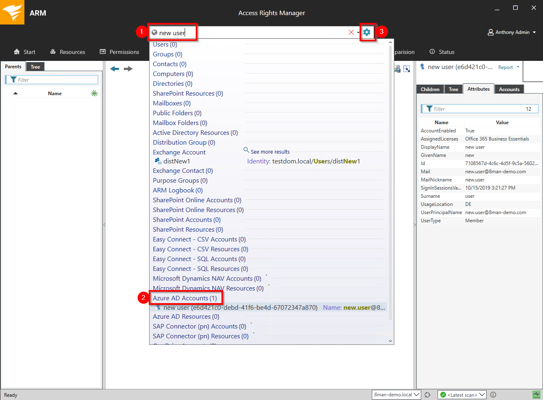Click the Filter field in Parents panel
The image size is (543, 400).
pos(53,80)
